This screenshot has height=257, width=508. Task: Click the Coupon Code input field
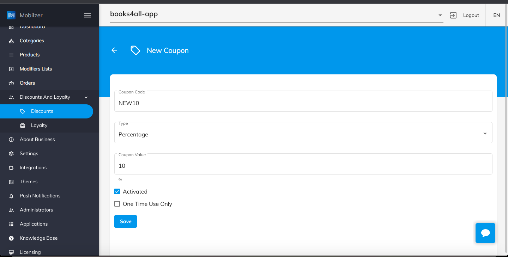(x=303, y=101)
